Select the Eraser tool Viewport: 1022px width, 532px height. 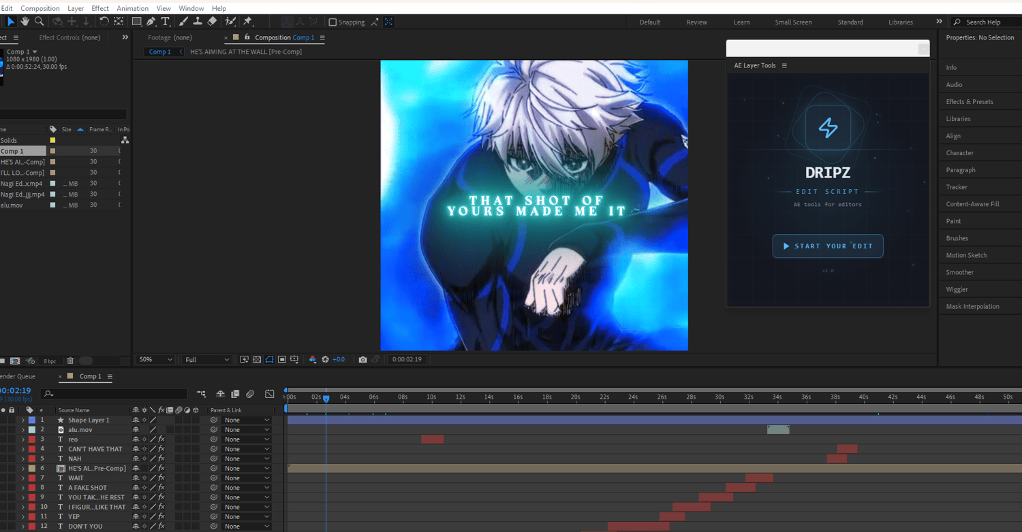(212, 22)
